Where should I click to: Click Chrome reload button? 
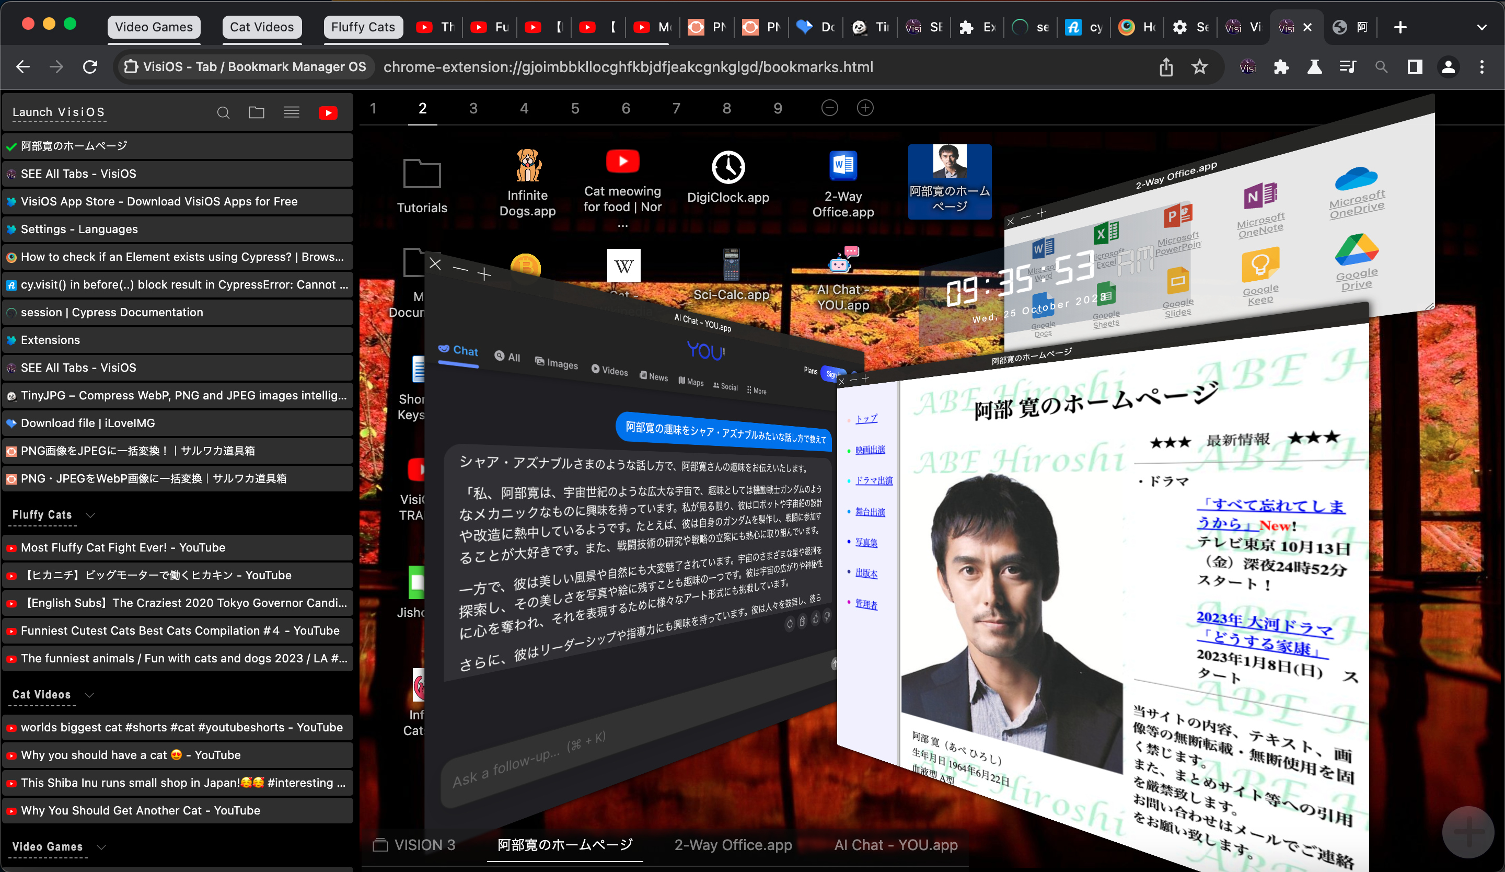click(90, 67)
